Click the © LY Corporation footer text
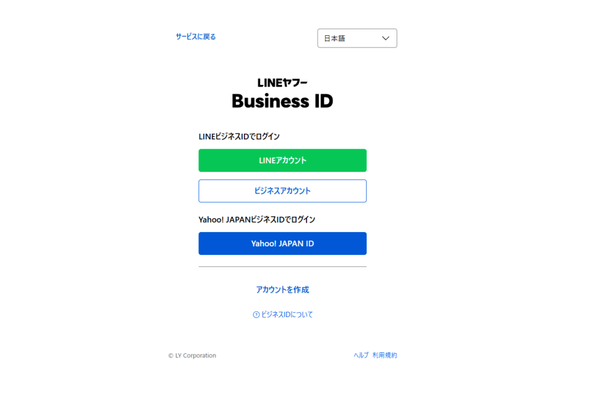The height and width of the screenshot is (402, 592). [x=192, y=356]
